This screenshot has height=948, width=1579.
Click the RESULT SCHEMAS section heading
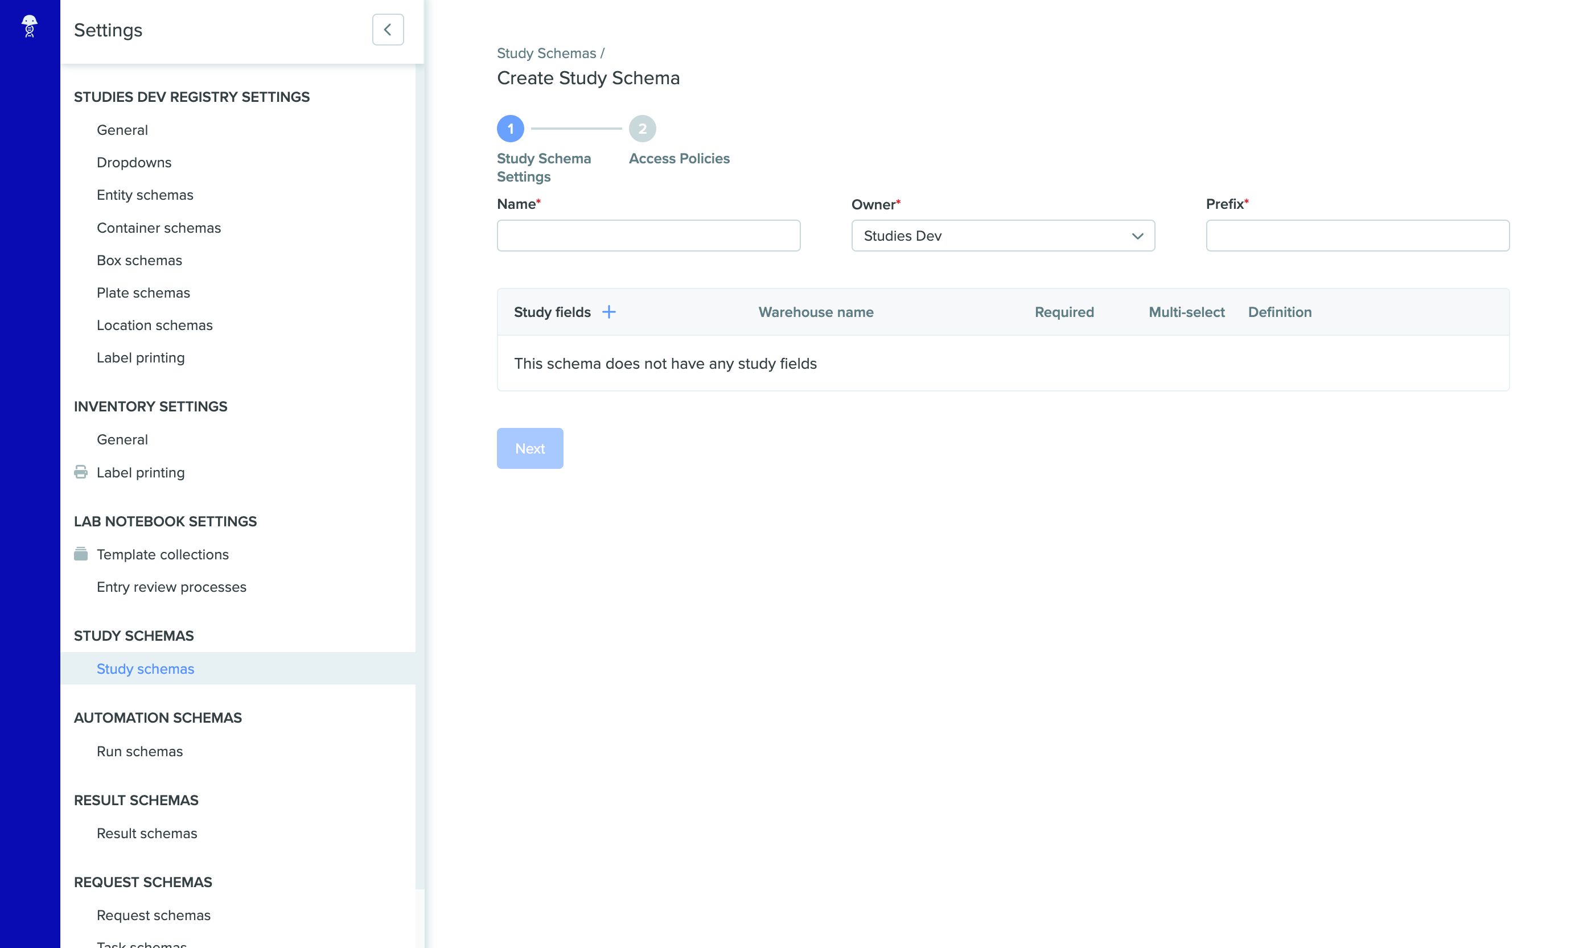(136, 800)
